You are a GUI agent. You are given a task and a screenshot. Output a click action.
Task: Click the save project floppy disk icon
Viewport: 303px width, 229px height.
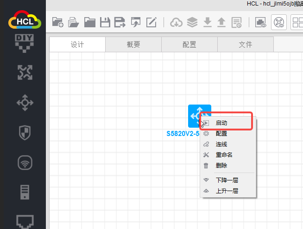click(105, 22)
